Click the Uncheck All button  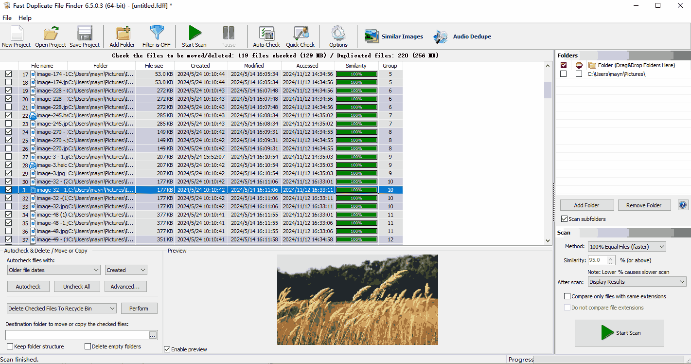point(77,287)
